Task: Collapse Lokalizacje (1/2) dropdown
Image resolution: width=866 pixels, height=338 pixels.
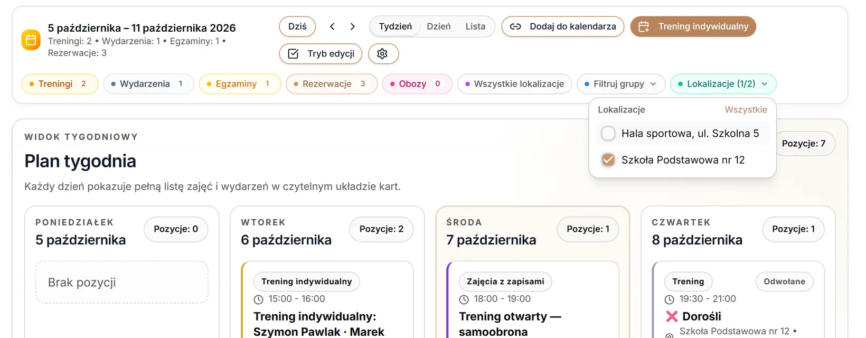Action: pos(723,84)
